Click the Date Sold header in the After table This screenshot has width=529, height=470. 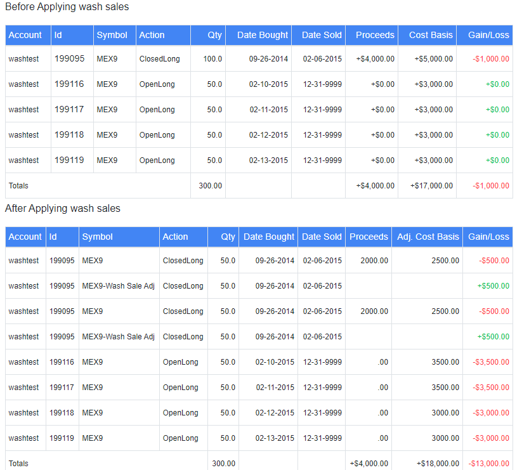322,237
